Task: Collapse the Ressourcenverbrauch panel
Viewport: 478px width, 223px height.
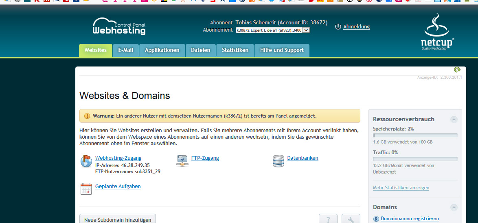Action: point(454,119)
